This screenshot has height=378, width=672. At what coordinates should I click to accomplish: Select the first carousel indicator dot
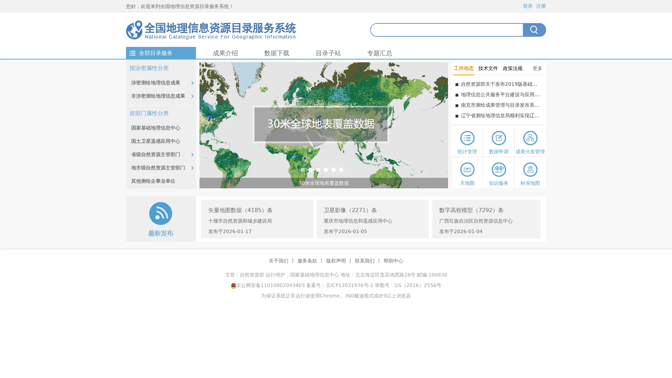[x=303, y=170]
